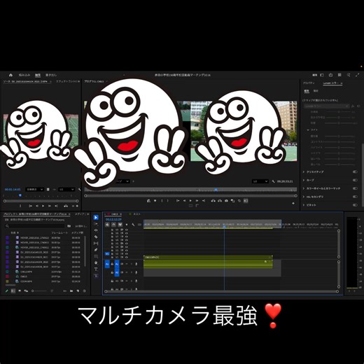Toggle lock on audio track A1
The height and width of the screenshot is (364, 364).
tap(112, 264)
